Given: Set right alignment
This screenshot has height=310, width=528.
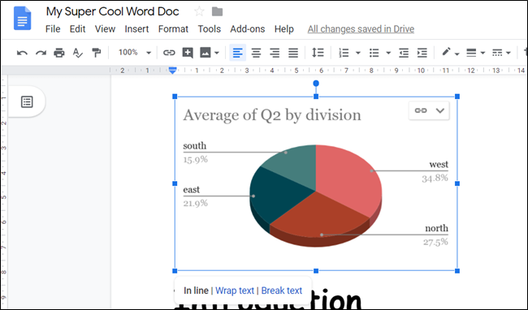Looking at the screenshot, I should coord(275,53).
